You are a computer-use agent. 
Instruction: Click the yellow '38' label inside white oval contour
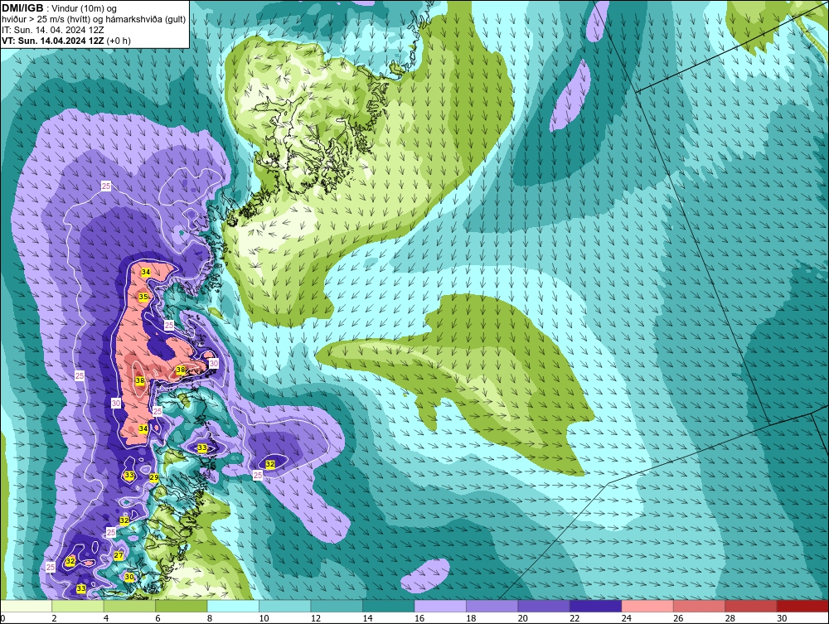pyautogui.click(x=139, y=380)
